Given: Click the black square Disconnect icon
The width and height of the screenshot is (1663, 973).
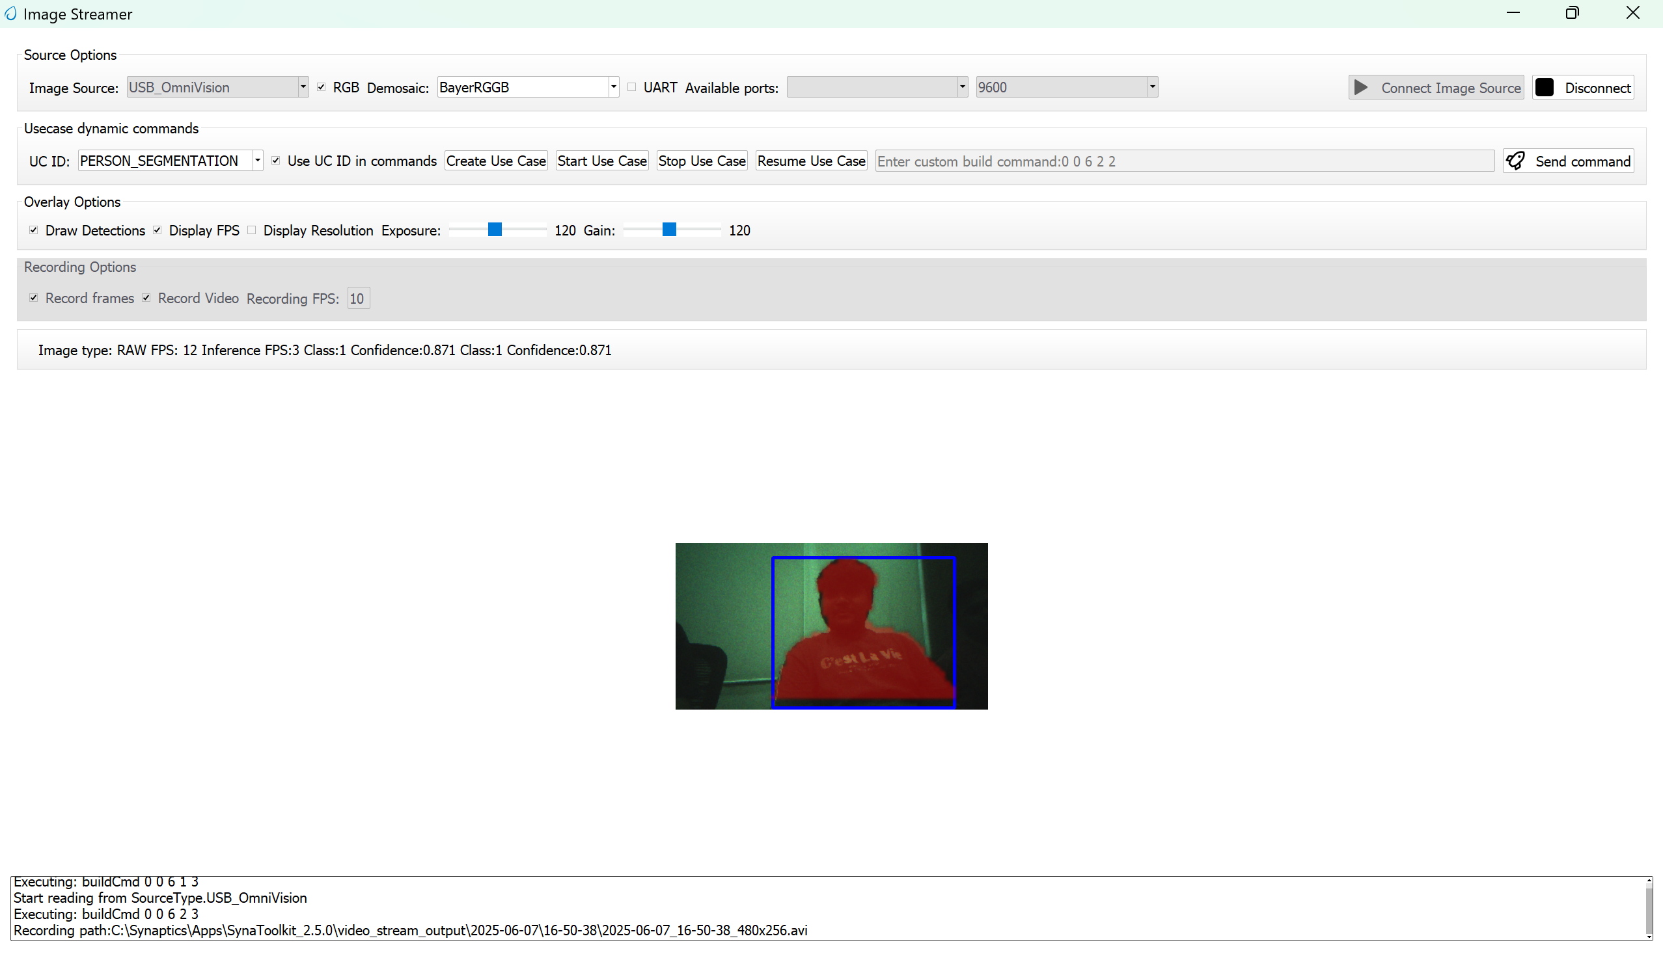Looking at the screenshot, I should [1545, 87].
